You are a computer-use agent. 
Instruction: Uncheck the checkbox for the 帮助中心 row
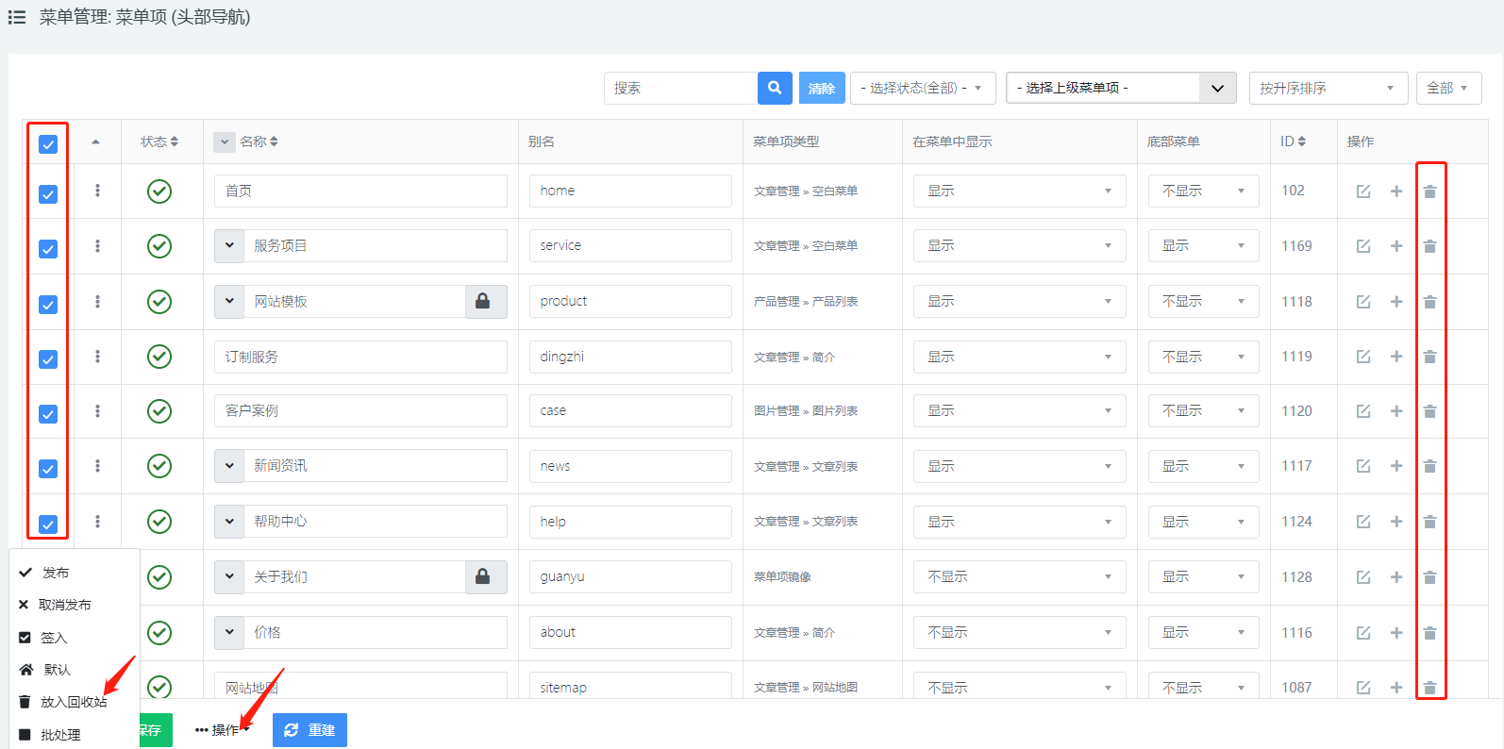pyautogui.click(x=48, y=524)
